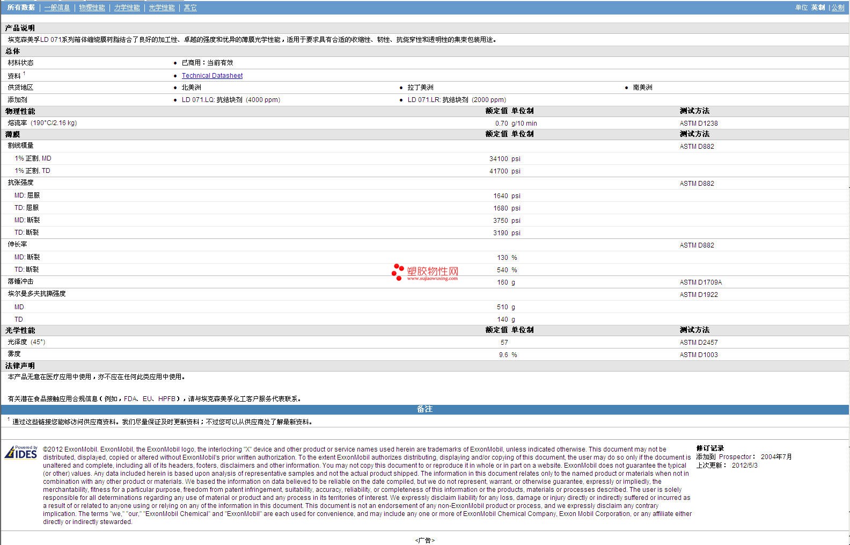Click the 割线模量 row label

[20, 146]
